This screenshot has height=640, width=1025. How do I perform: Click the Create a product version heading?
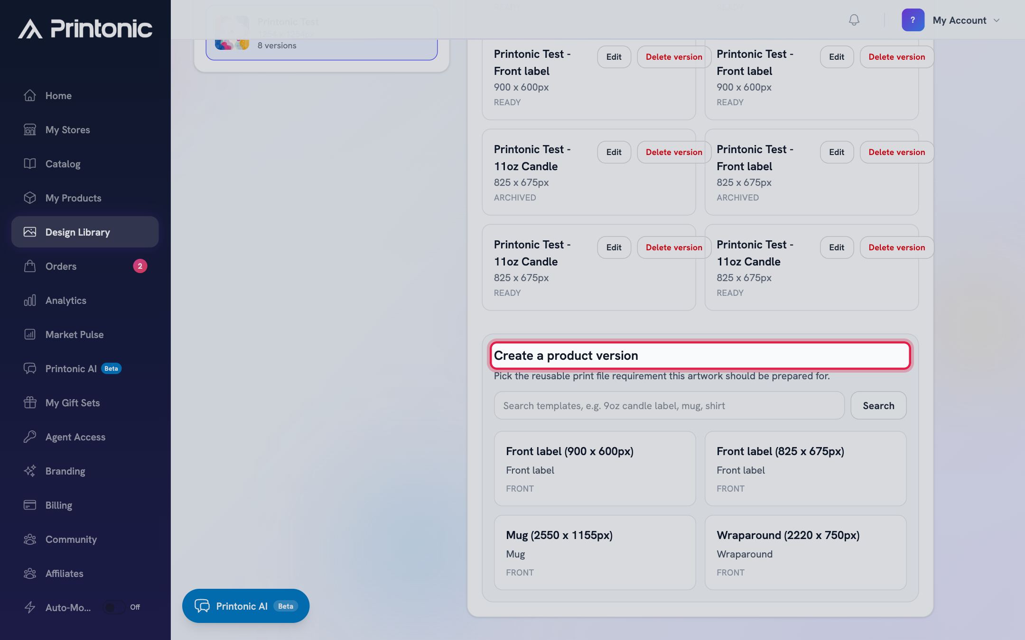(566, 356)
